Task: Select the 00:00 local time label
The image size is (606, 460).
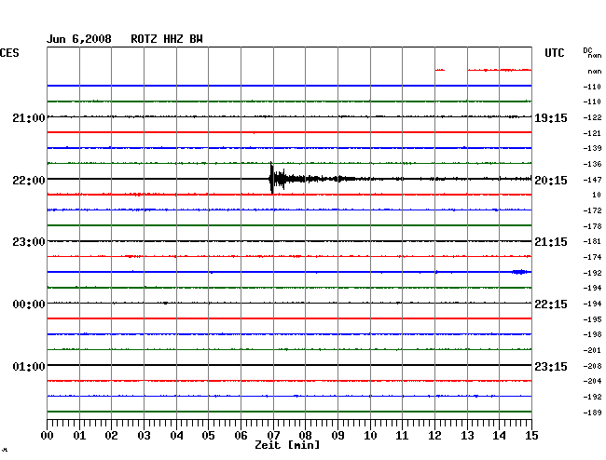Action: 29,304
